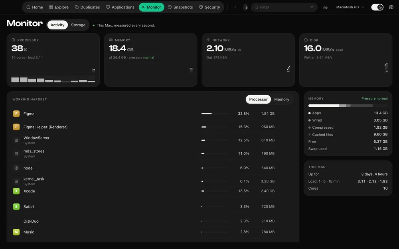Click the Safari app icon

[16, 206]
